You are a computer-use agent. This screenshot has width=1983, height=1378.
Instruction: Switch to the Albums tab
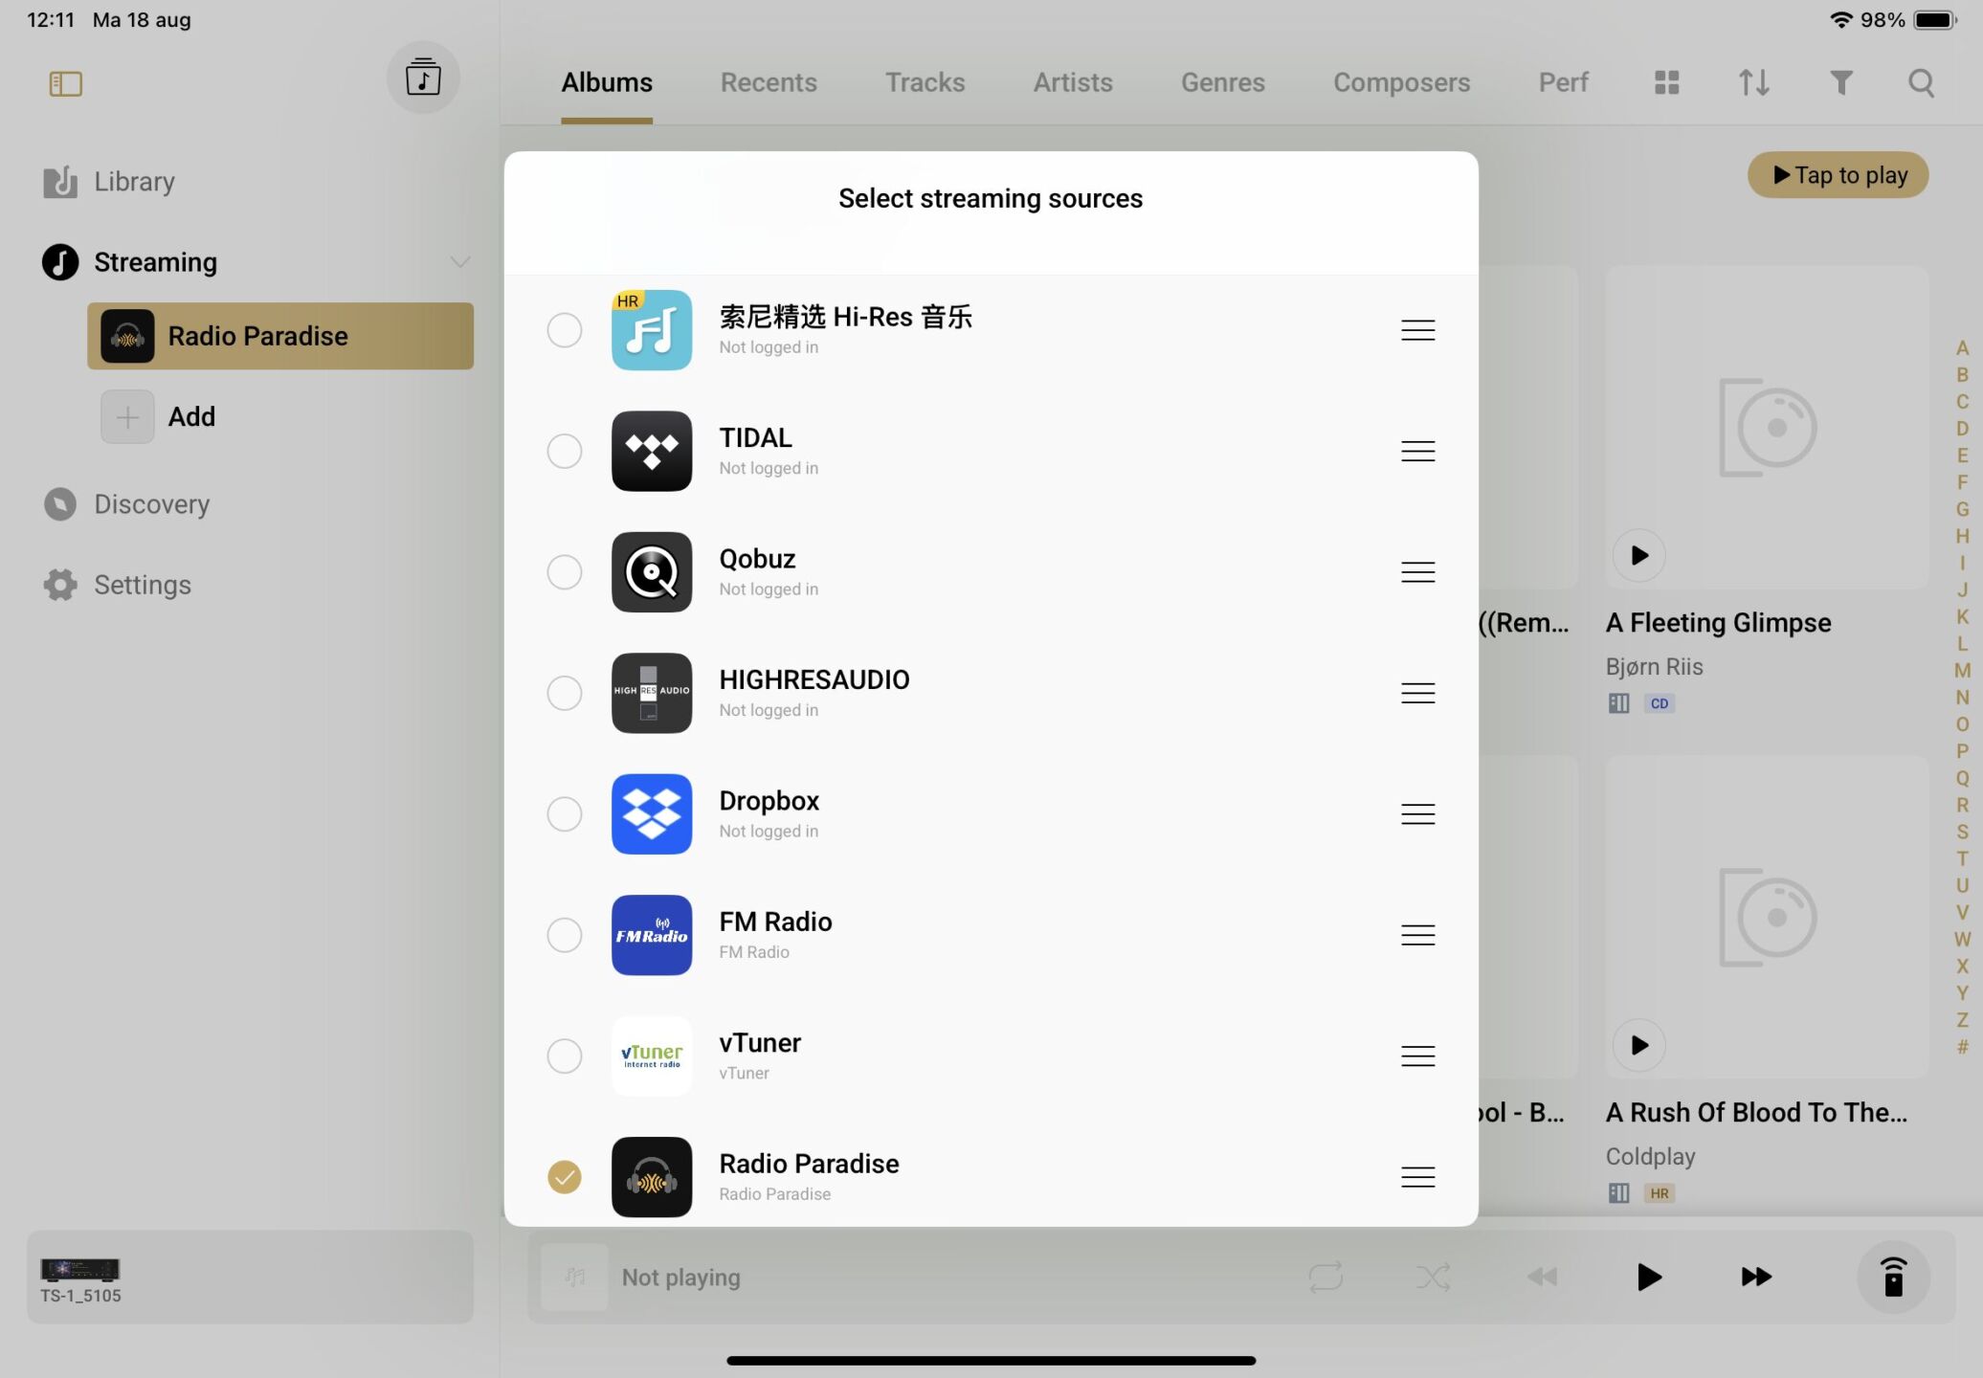[607, 83]
